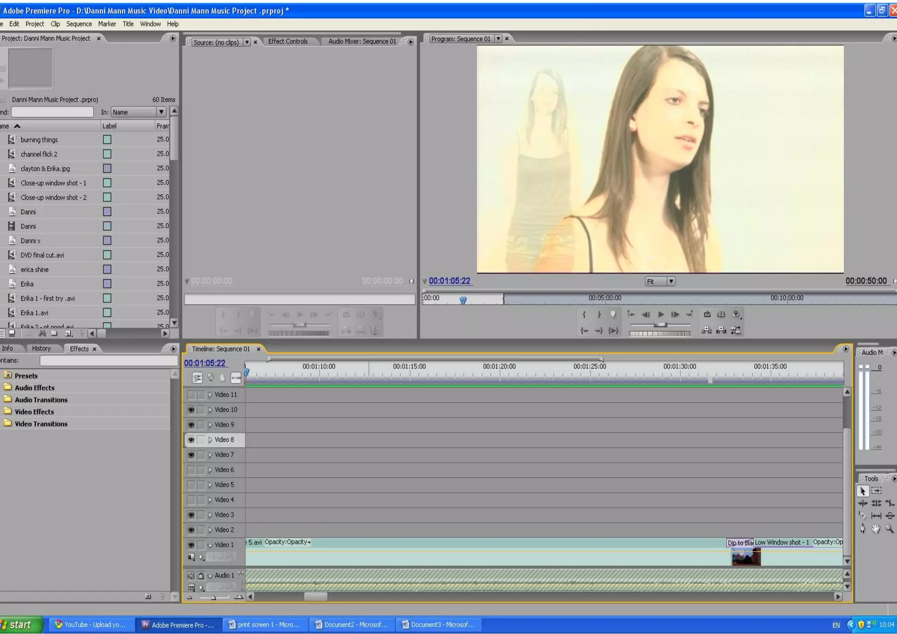Switch to the History tab

[x=41, y=349]
